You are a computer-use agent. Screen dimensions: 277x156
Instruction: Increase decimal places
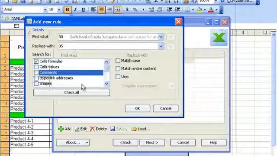pos(151,10)
